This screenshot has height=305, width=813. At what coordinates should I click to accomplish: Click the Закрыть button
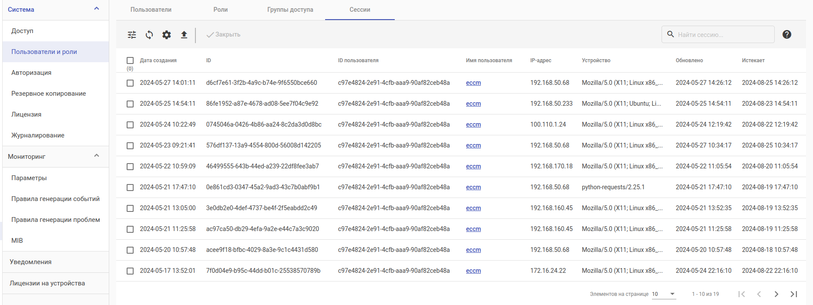[x=223, y=35]
